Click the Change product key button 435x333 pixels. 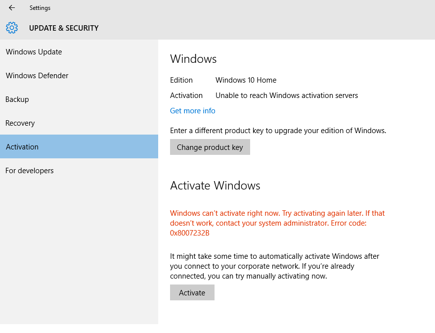tap(210, 147)
